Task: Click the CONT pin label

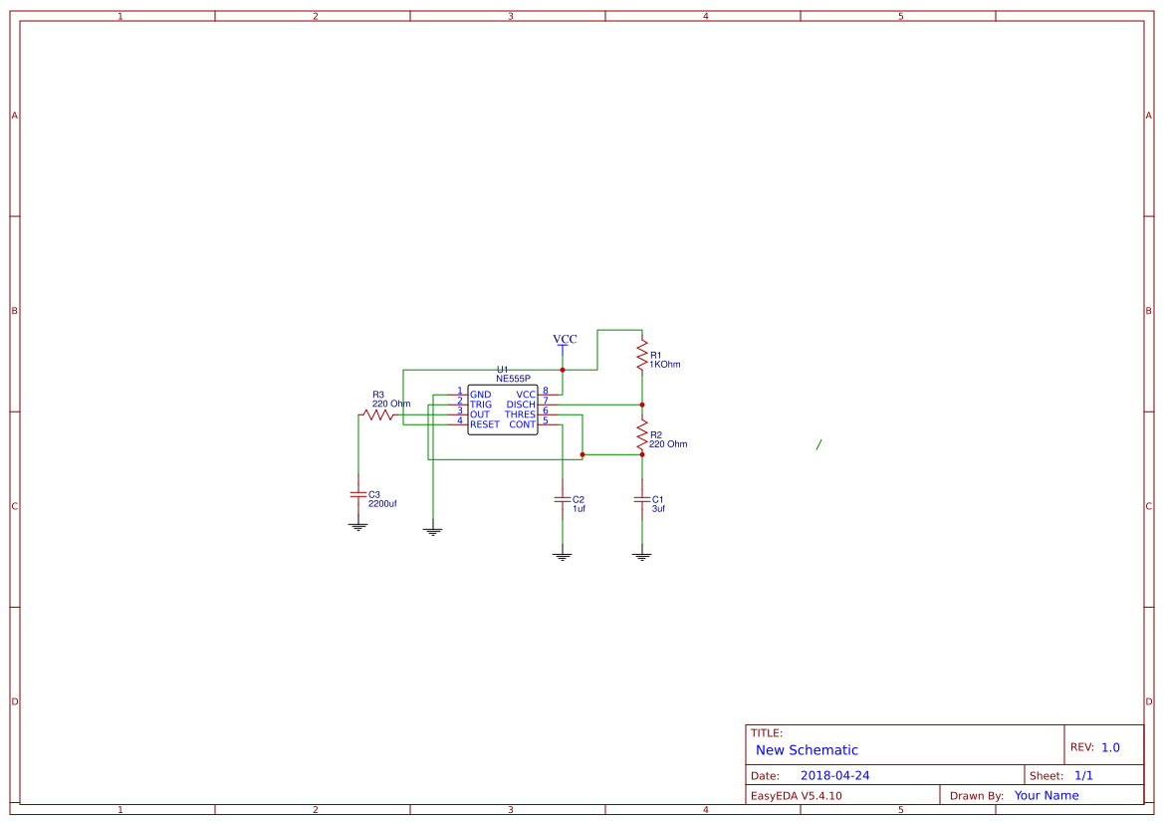Action: click(523, 424)
